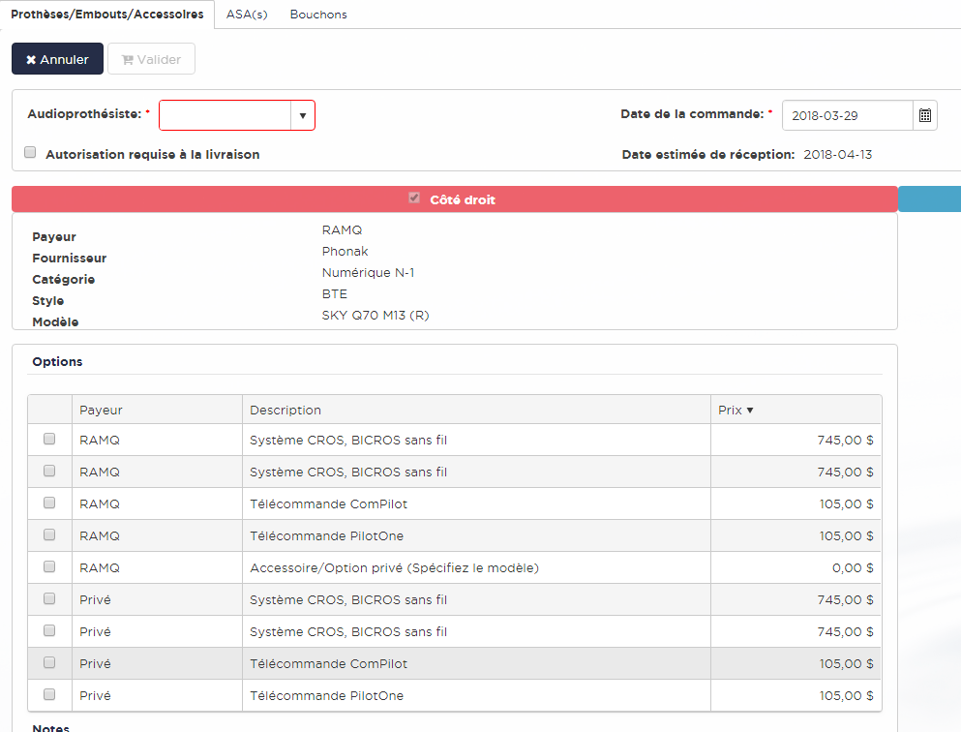Click the Valider cart button
Image resolution: width=961 pixels, height=732 pixels.
[151, 59]
